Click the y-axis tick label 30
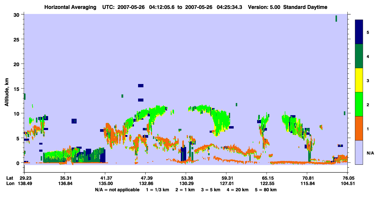Viewport: 386px width, 198px height. [x=17, y=15]
